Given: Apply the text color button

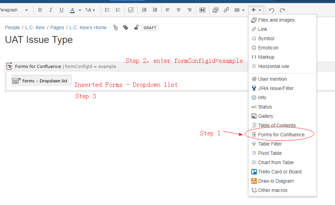Looking at the screenshot, I should (72, 10).
